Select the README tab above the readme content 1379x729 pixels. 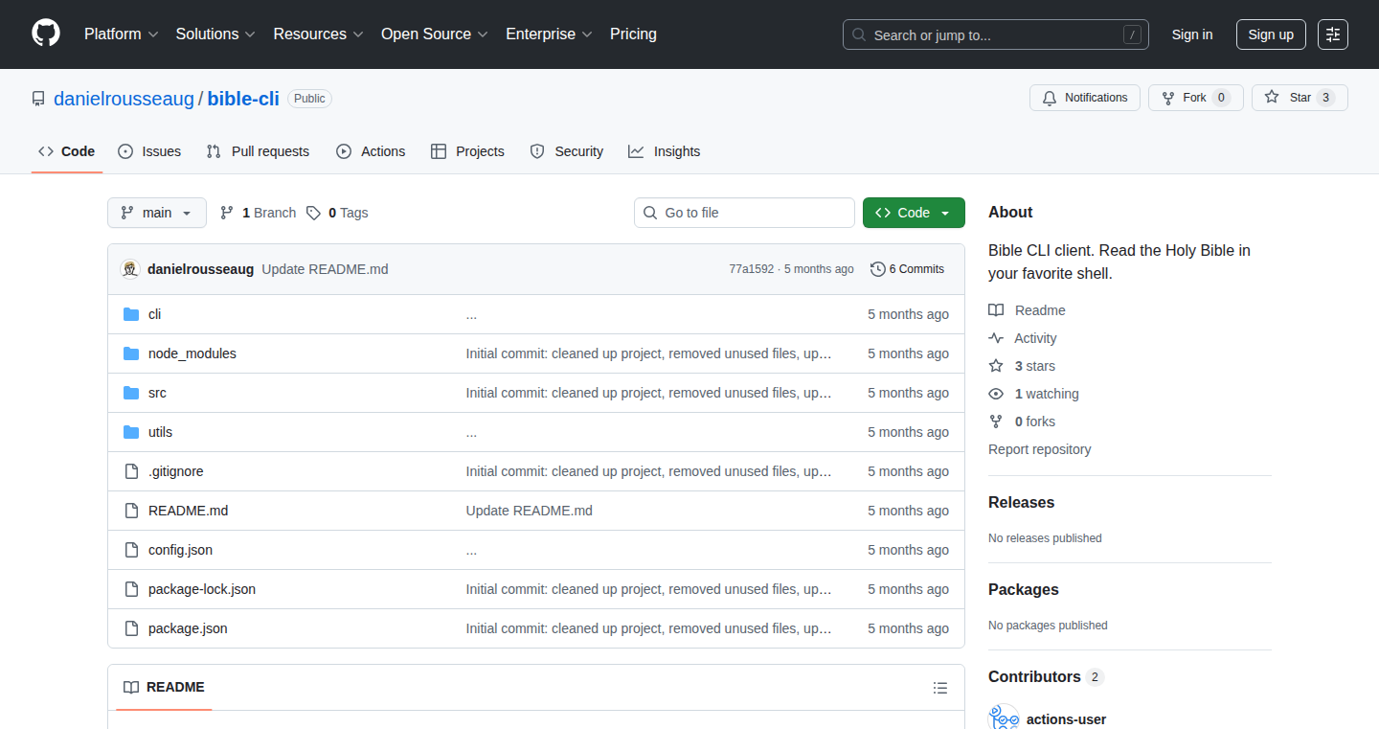[164, 687]
